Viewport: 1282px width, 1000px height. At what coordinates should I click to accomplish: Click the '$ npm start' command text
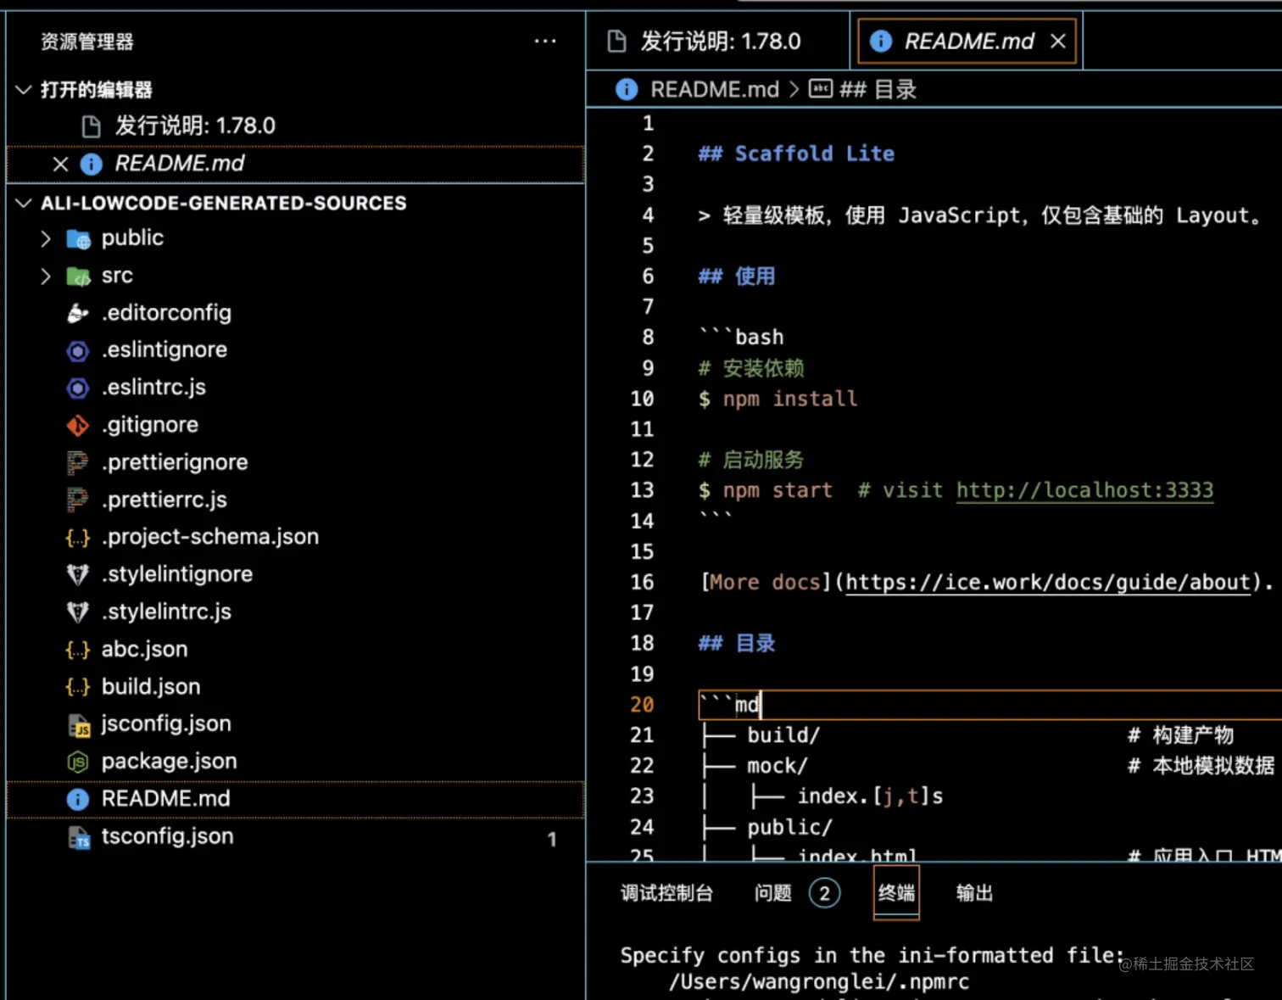click(765, 490)
